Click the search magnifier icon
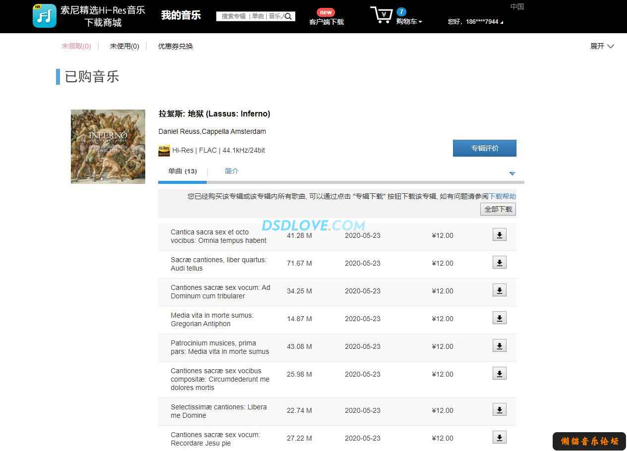The width and height of the screenshot is (627, 451). [x=288, y=16]
